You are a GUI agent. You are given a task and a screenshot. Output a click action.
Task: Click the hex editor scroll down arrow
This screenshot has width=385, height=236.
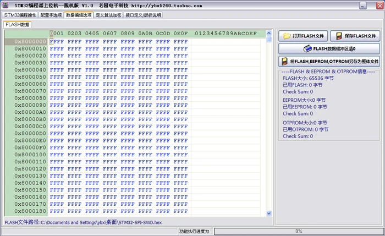[x=269, y=213]
